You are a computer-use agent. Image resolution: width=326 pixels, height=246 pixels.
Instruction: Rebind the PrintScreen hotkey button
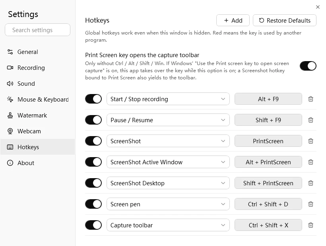pos(268,141)
